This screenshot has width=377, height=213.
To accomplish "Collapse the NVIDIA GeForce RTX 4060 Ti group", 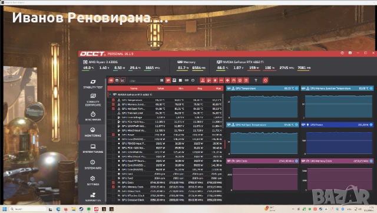I will (x=110, y=94).
